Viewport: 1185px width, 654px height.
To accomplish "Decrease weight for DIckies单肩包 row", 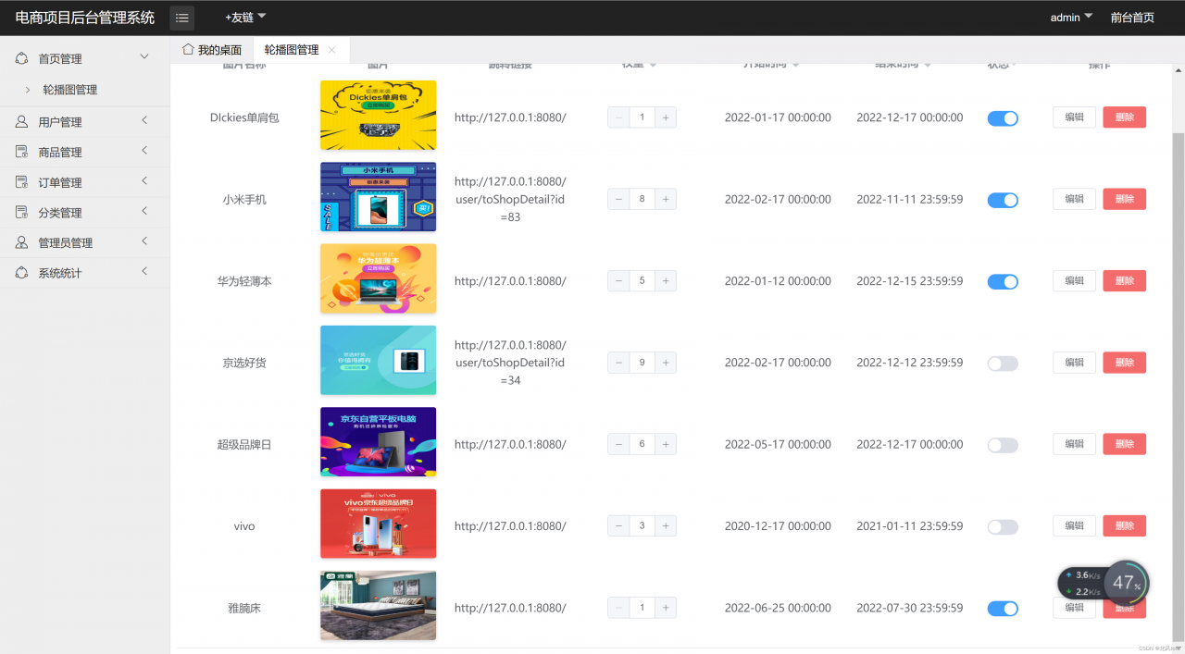I will click(618, 117).
